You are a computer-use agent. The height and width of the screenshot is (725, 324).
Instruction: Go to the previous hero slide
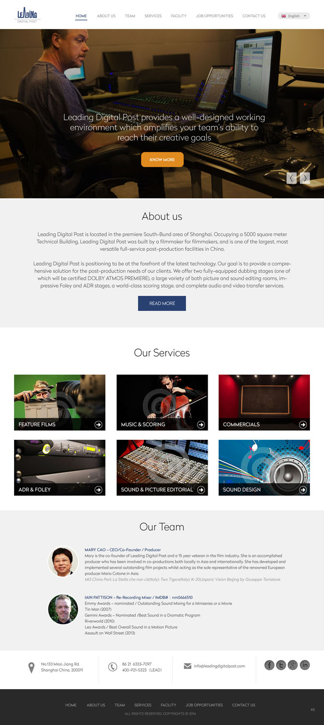click(x=292, y=178)
